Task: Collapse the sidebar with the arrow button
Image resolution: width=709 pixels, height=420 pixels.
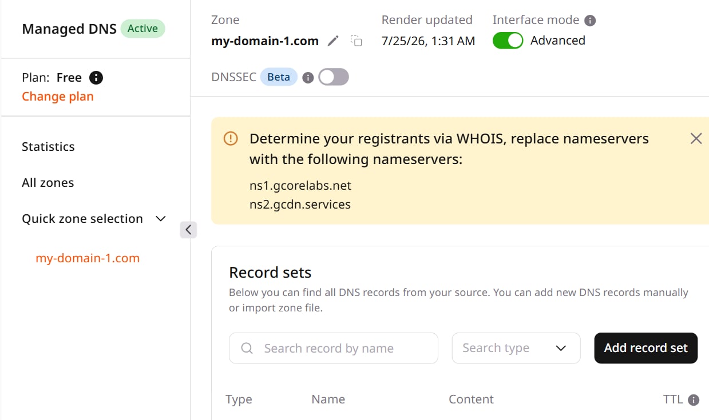Action: click(188, 230)
